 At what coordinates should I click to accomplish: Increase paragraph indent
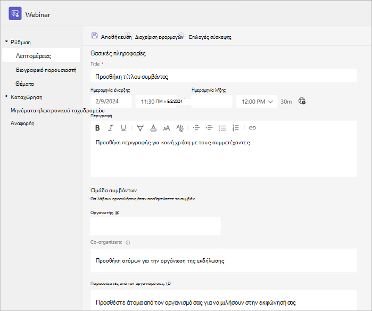tap(209, 128)
